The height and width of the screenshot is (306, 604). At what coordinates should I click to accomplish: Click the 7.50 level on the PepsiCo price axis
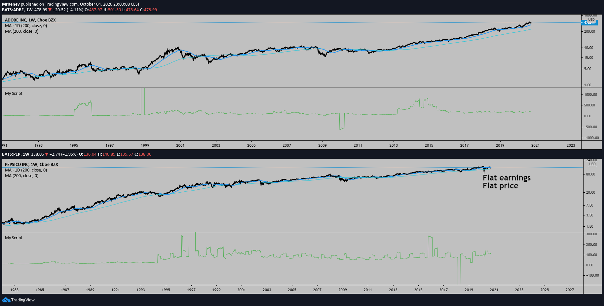[x=589, y=205]
